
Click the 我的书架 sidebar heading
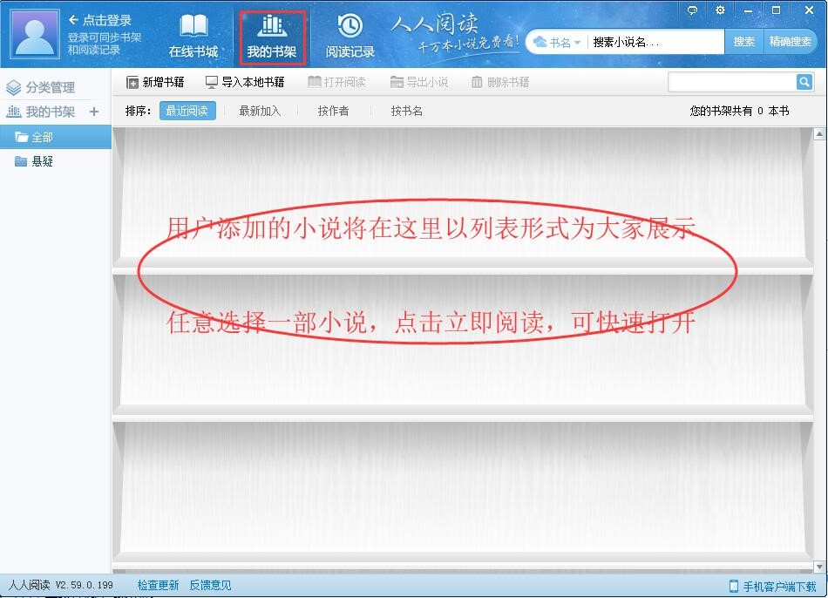[x=41, y=112]
